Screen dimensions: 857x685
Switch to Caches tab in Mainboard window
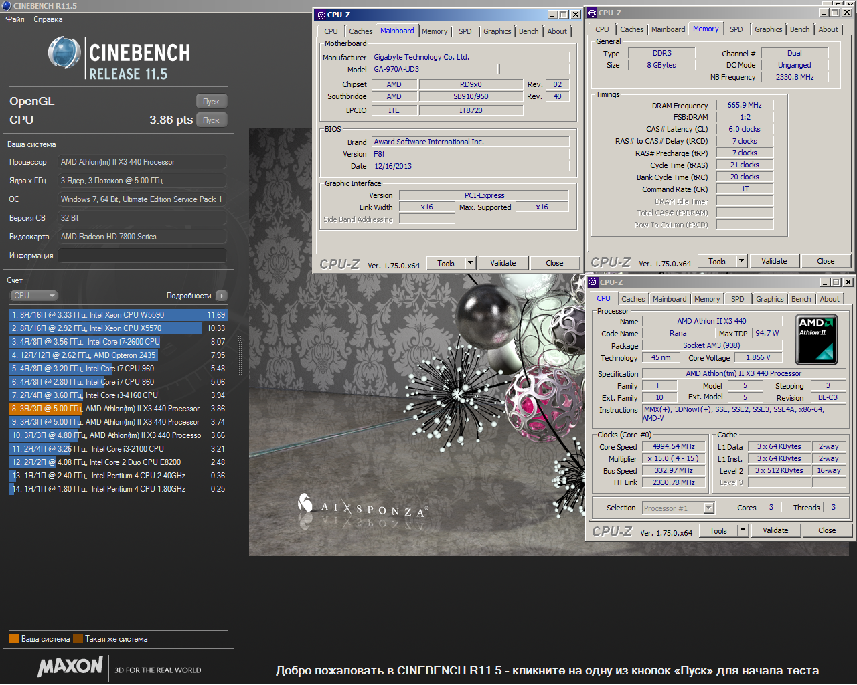pos(360,31)
